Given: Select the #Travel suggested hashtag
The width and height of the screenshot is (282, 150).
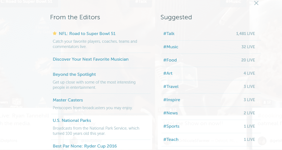Looking at the screenshot, I should pyautogui.click(x=171, y=87).
